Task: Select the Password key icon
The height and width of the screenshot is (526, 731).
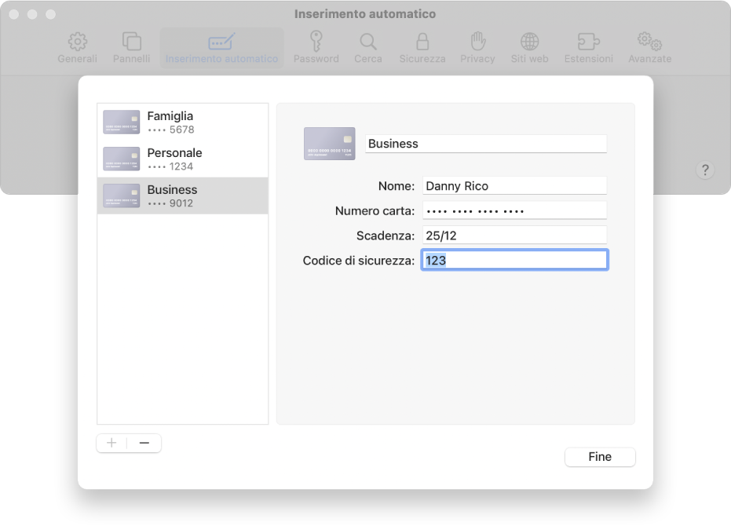Action: pyautogui.click(x=316, y=48)
